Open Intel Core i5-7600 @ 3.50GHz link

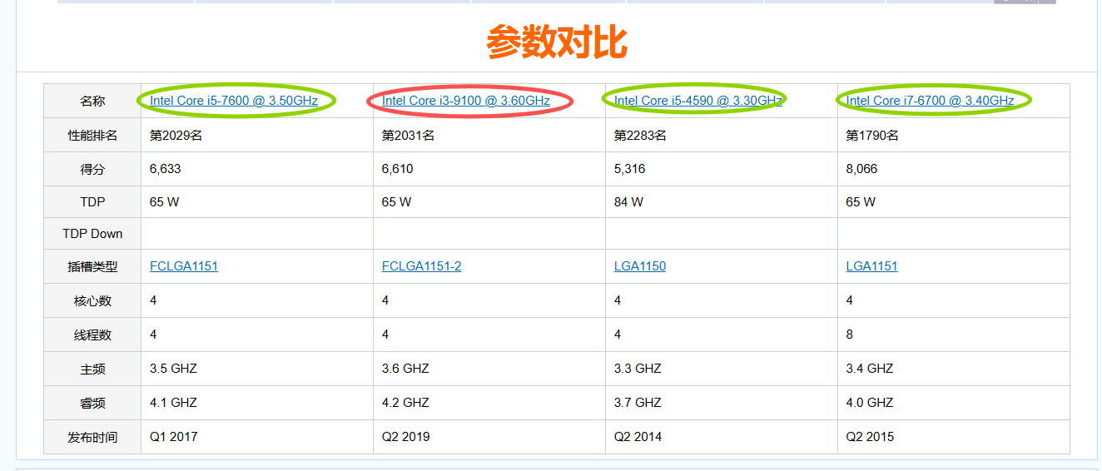click(x=234, y=101)
